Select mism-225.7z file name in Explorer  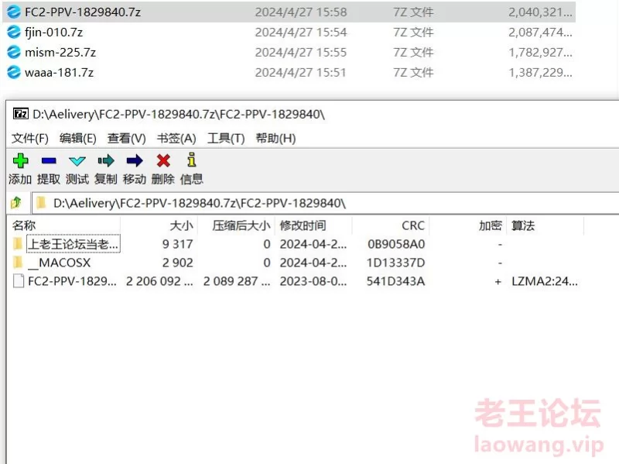coord(60,52)
